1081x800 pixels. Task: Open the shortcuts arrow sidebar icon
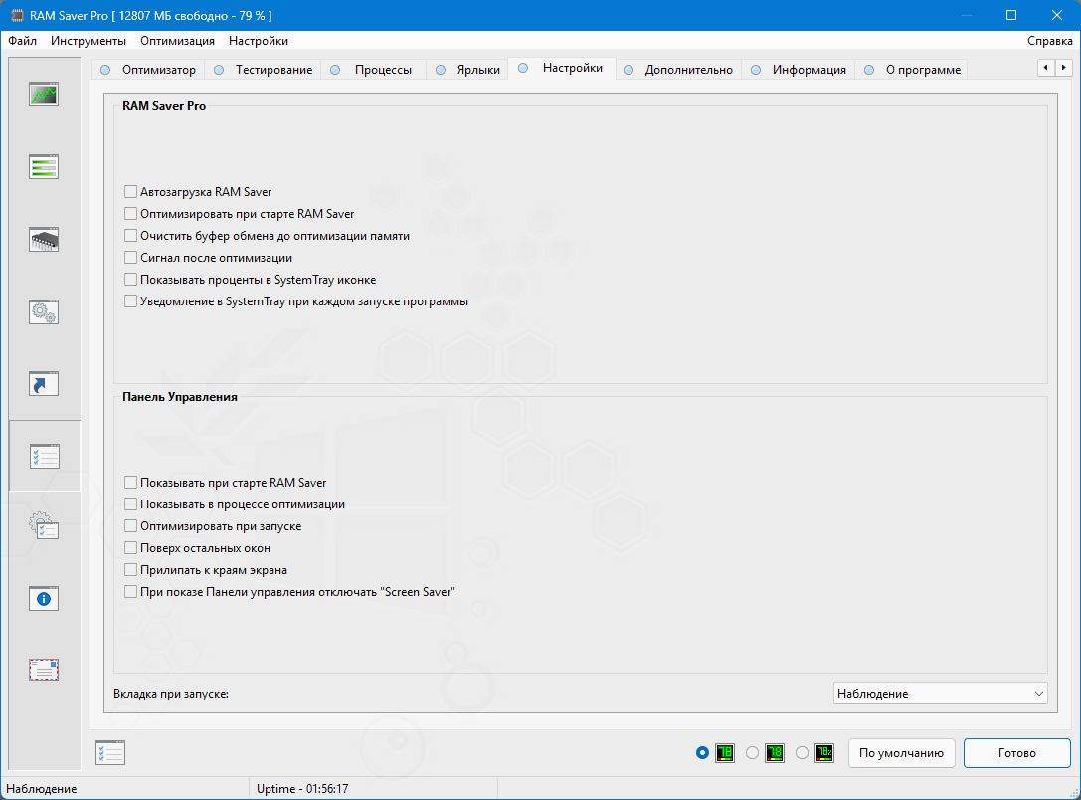[x=44, y=383]
